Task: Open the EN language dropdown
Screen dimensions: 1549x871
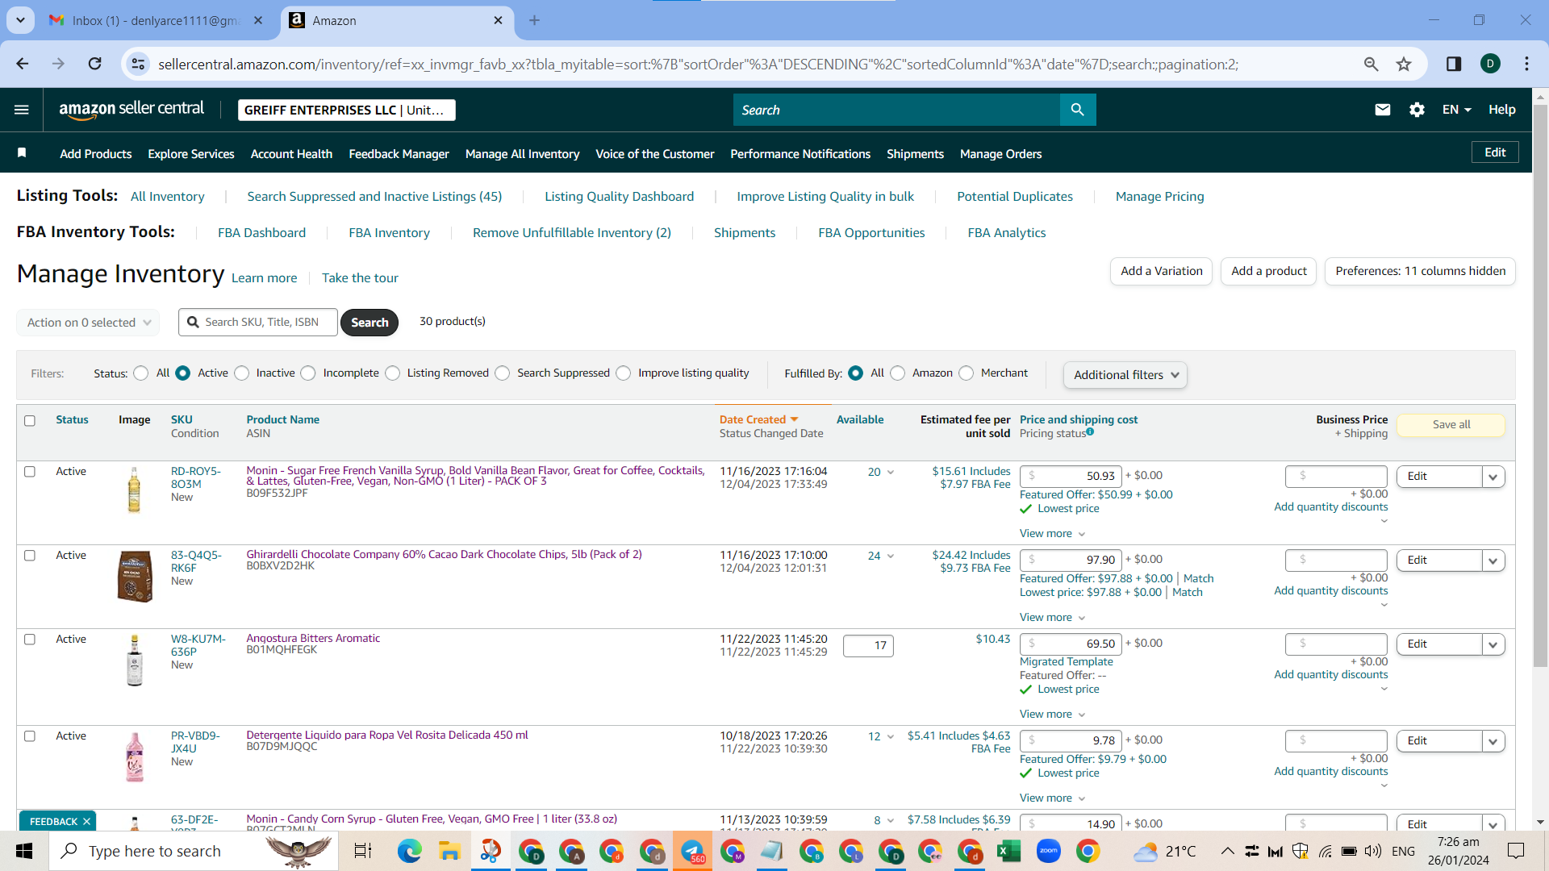Action: point(1456,110)
